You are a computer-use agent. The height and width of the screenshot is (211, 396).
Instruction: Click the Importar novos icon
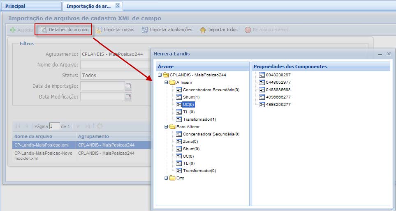tap(99, 30)
